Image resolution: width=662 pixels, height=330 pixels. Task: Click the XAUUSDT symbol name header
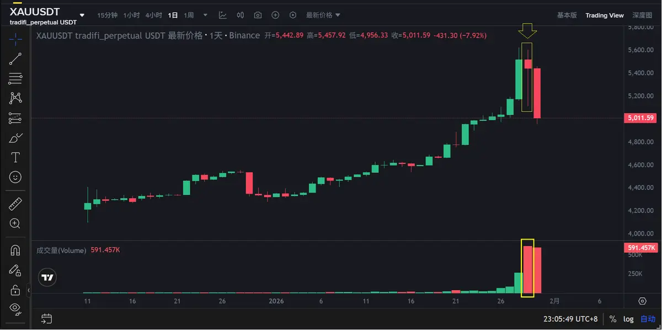click(35, 12)
